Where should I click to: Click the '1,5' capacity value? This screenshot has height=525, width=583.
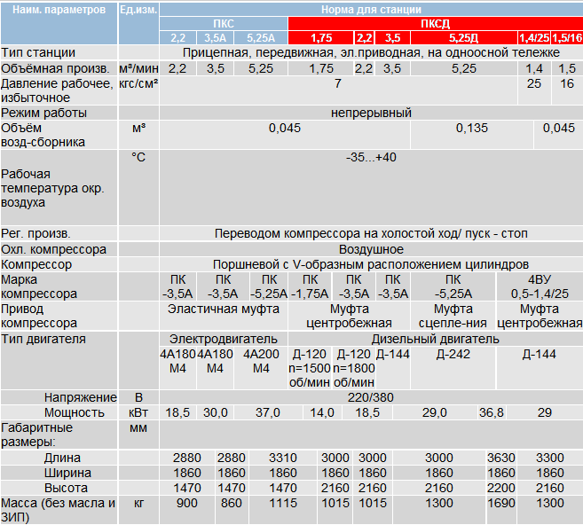567,68
